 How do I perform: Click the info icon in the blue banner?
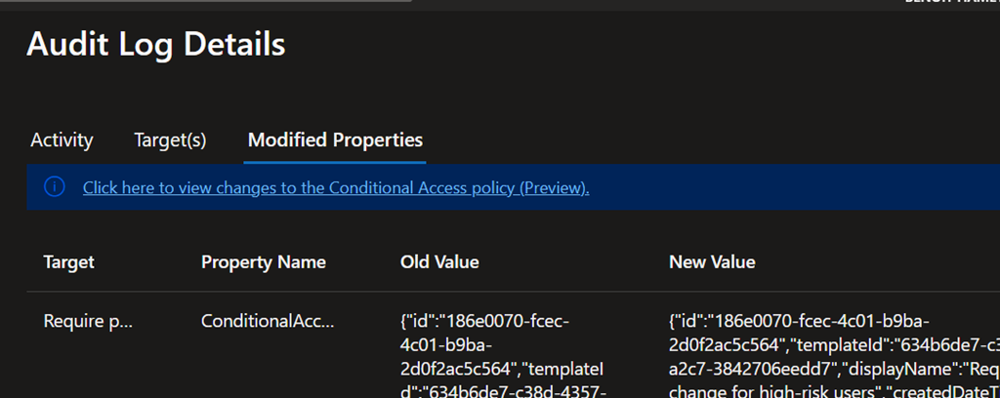click(55, 187)
